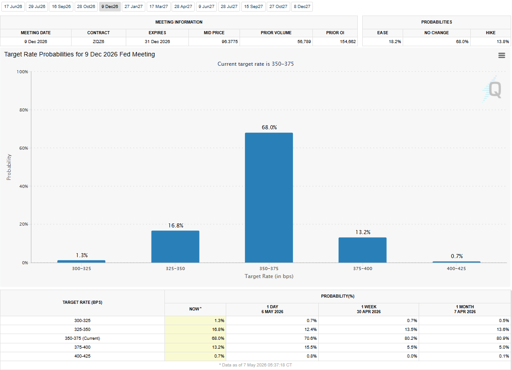Click the 16.8% bar for 325-350
Viewport: 512px width, 370px height.
point(176,247)
